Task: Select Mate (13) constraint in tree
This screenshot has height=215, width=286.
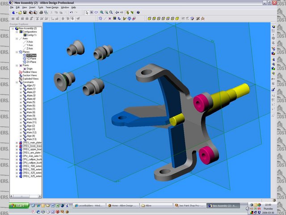Action: point(31,139)
